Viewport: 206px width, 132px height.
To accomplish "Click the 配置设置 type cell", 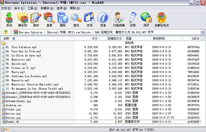I will tap(131, 105).
